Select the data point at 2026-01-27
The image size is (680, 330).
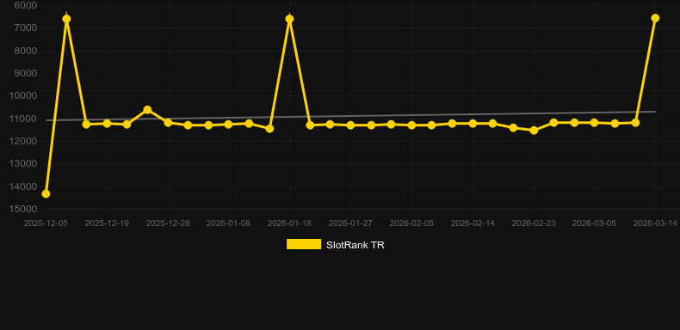[351, 125]
